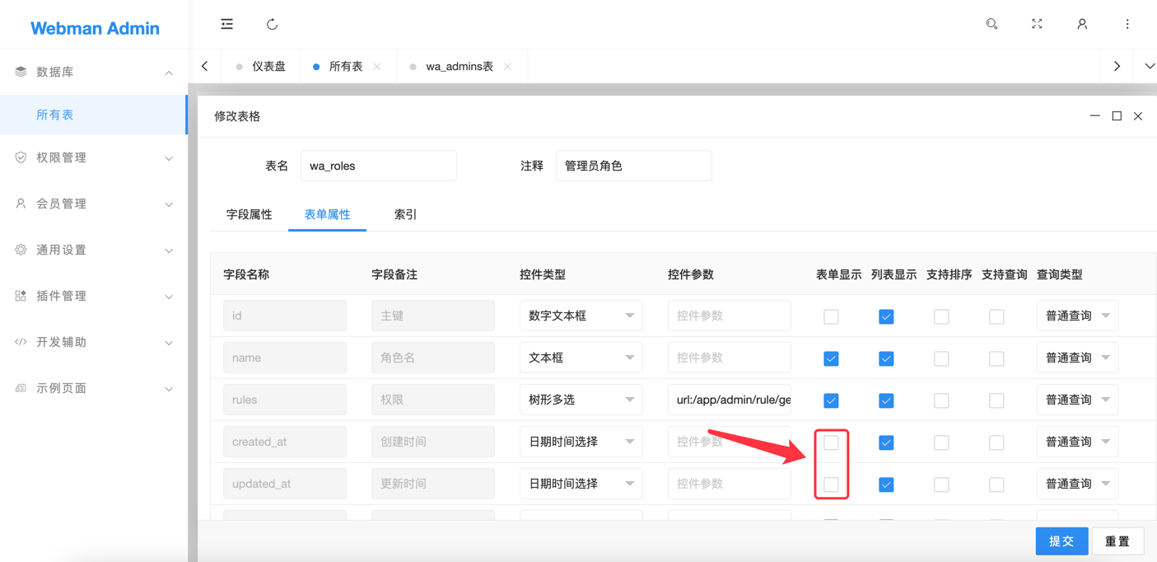Click the gear icon beside 通用设置
The image size is (1157, 562).
point(21,250)
